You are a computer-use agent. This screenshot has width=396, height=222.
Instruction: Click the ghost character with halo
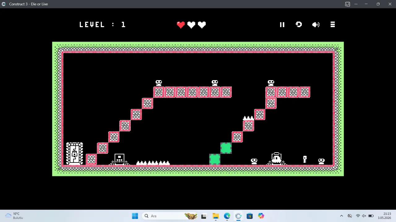[x=276, y=158]
